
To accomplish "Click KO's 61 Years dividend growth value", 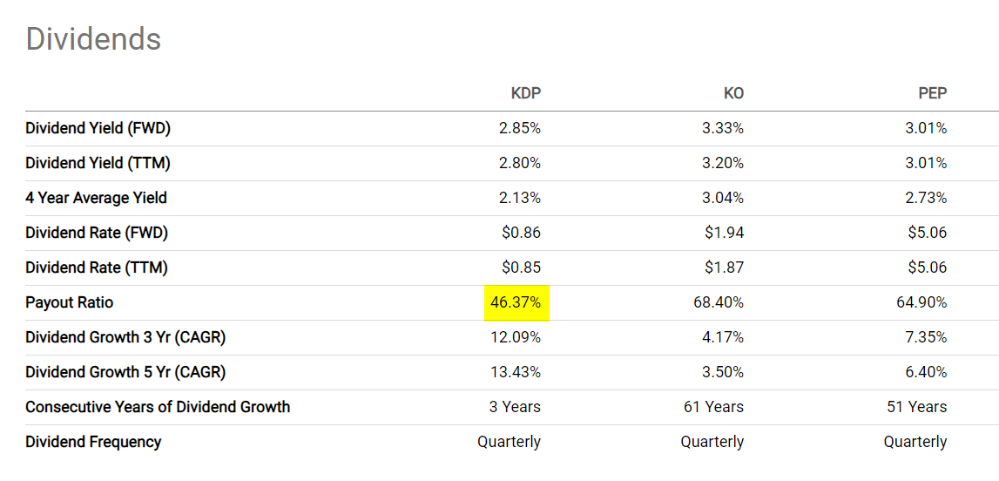I will pyautogui.click(x=713, y=407).
